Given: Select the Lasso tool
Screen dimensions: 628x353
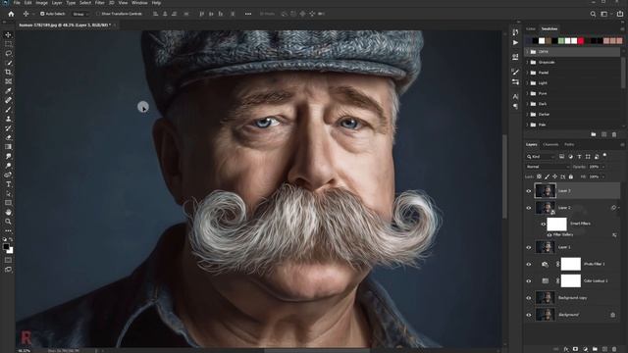Looking at the screenshot, I should (x=8, y=53).
